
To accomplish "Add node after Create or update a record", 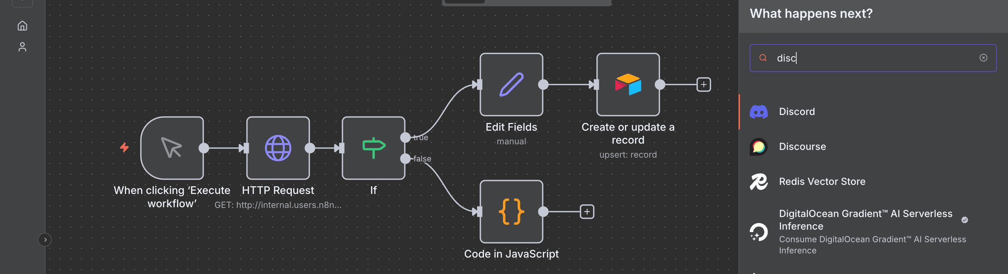I will click(703, 85).
